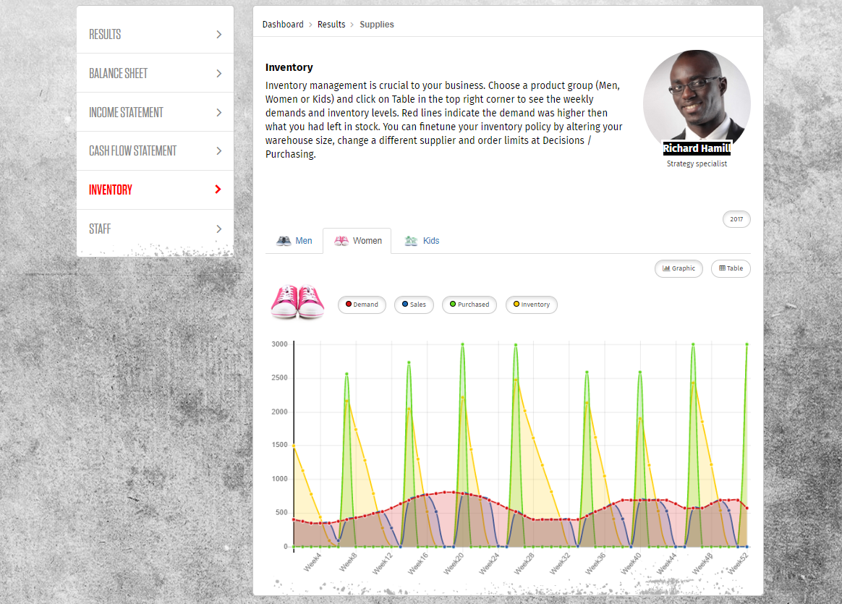The height and width of the screenshot is (604, 842).
Task: Open the Income Statement menu item
Action: click(126, 112)
